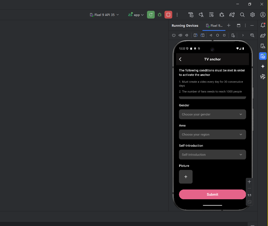The width and height of the screenshot is (268, 226).
Task: Toggle the Layout Inspector icon
Action: point(252,35)
